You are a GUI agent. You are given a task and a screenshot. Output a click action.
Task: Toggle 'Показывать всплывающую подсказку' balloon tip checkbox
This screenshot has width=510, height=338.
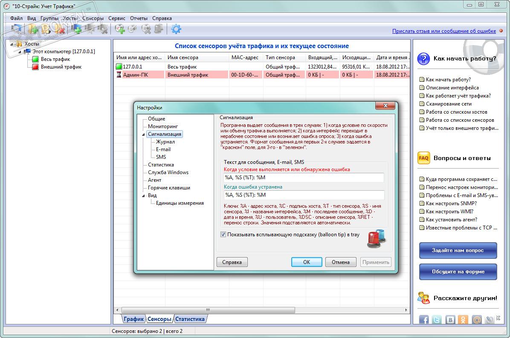pos(223,235)
